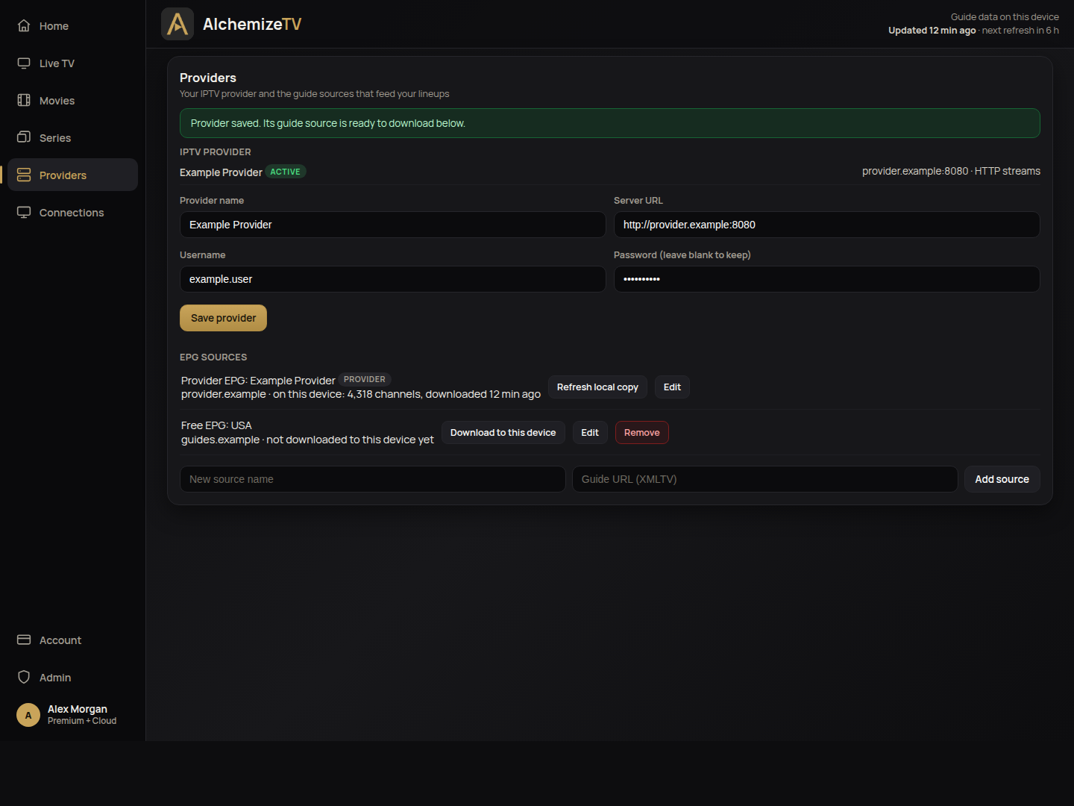
Task: Click the AlchemizeTV logo icon
Action: click(x=178, y=24)
